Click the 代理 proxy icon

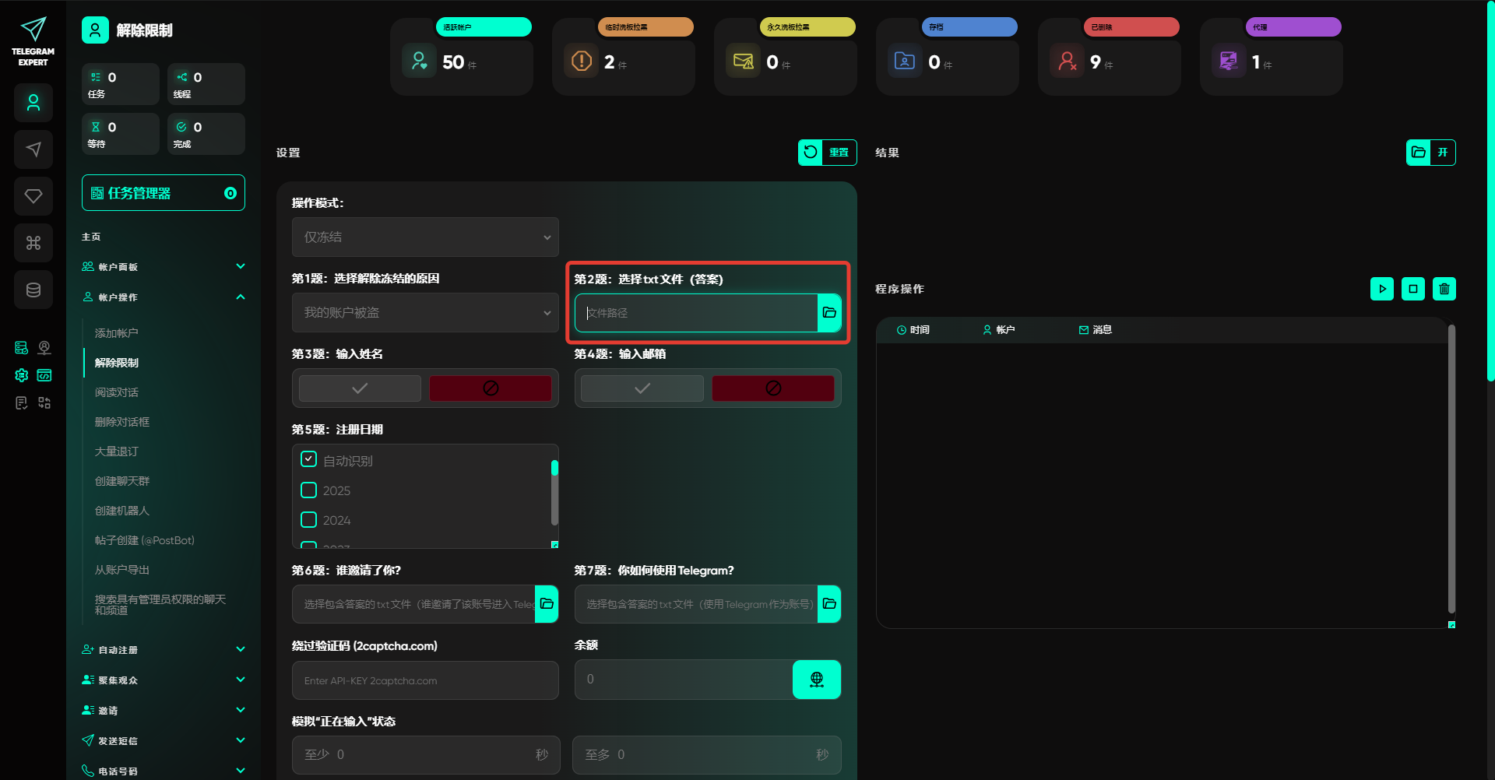pyautogui.click(x=1229, y=61)
